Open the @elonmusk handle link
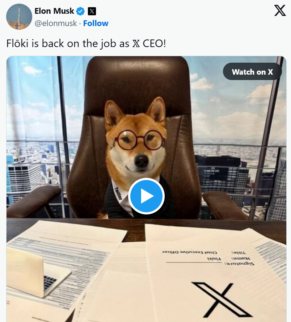This screenshot has width=291, height=322. [56, 23]
